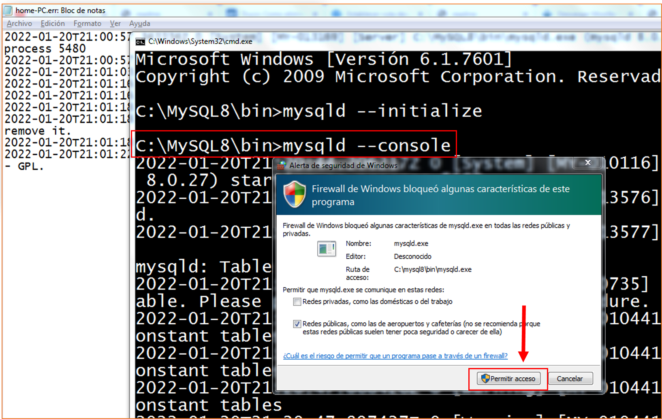Open the Ver menu in Bloc de notas
The width and height of the screenshot is (662, 419).
[115, 23]
